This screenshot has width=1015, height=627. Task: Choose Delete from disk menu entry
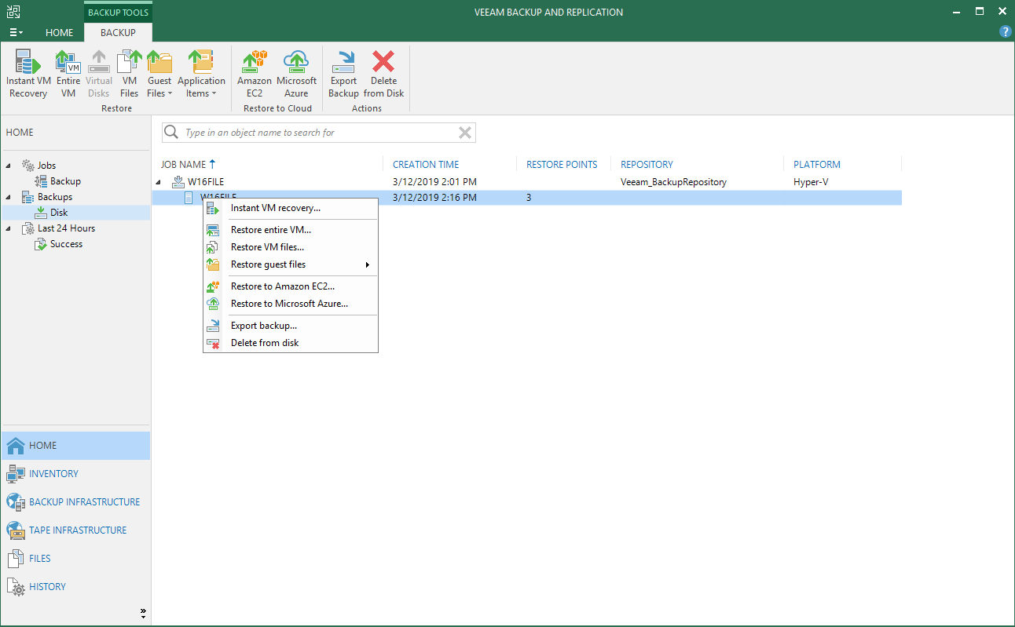[291, 343]
